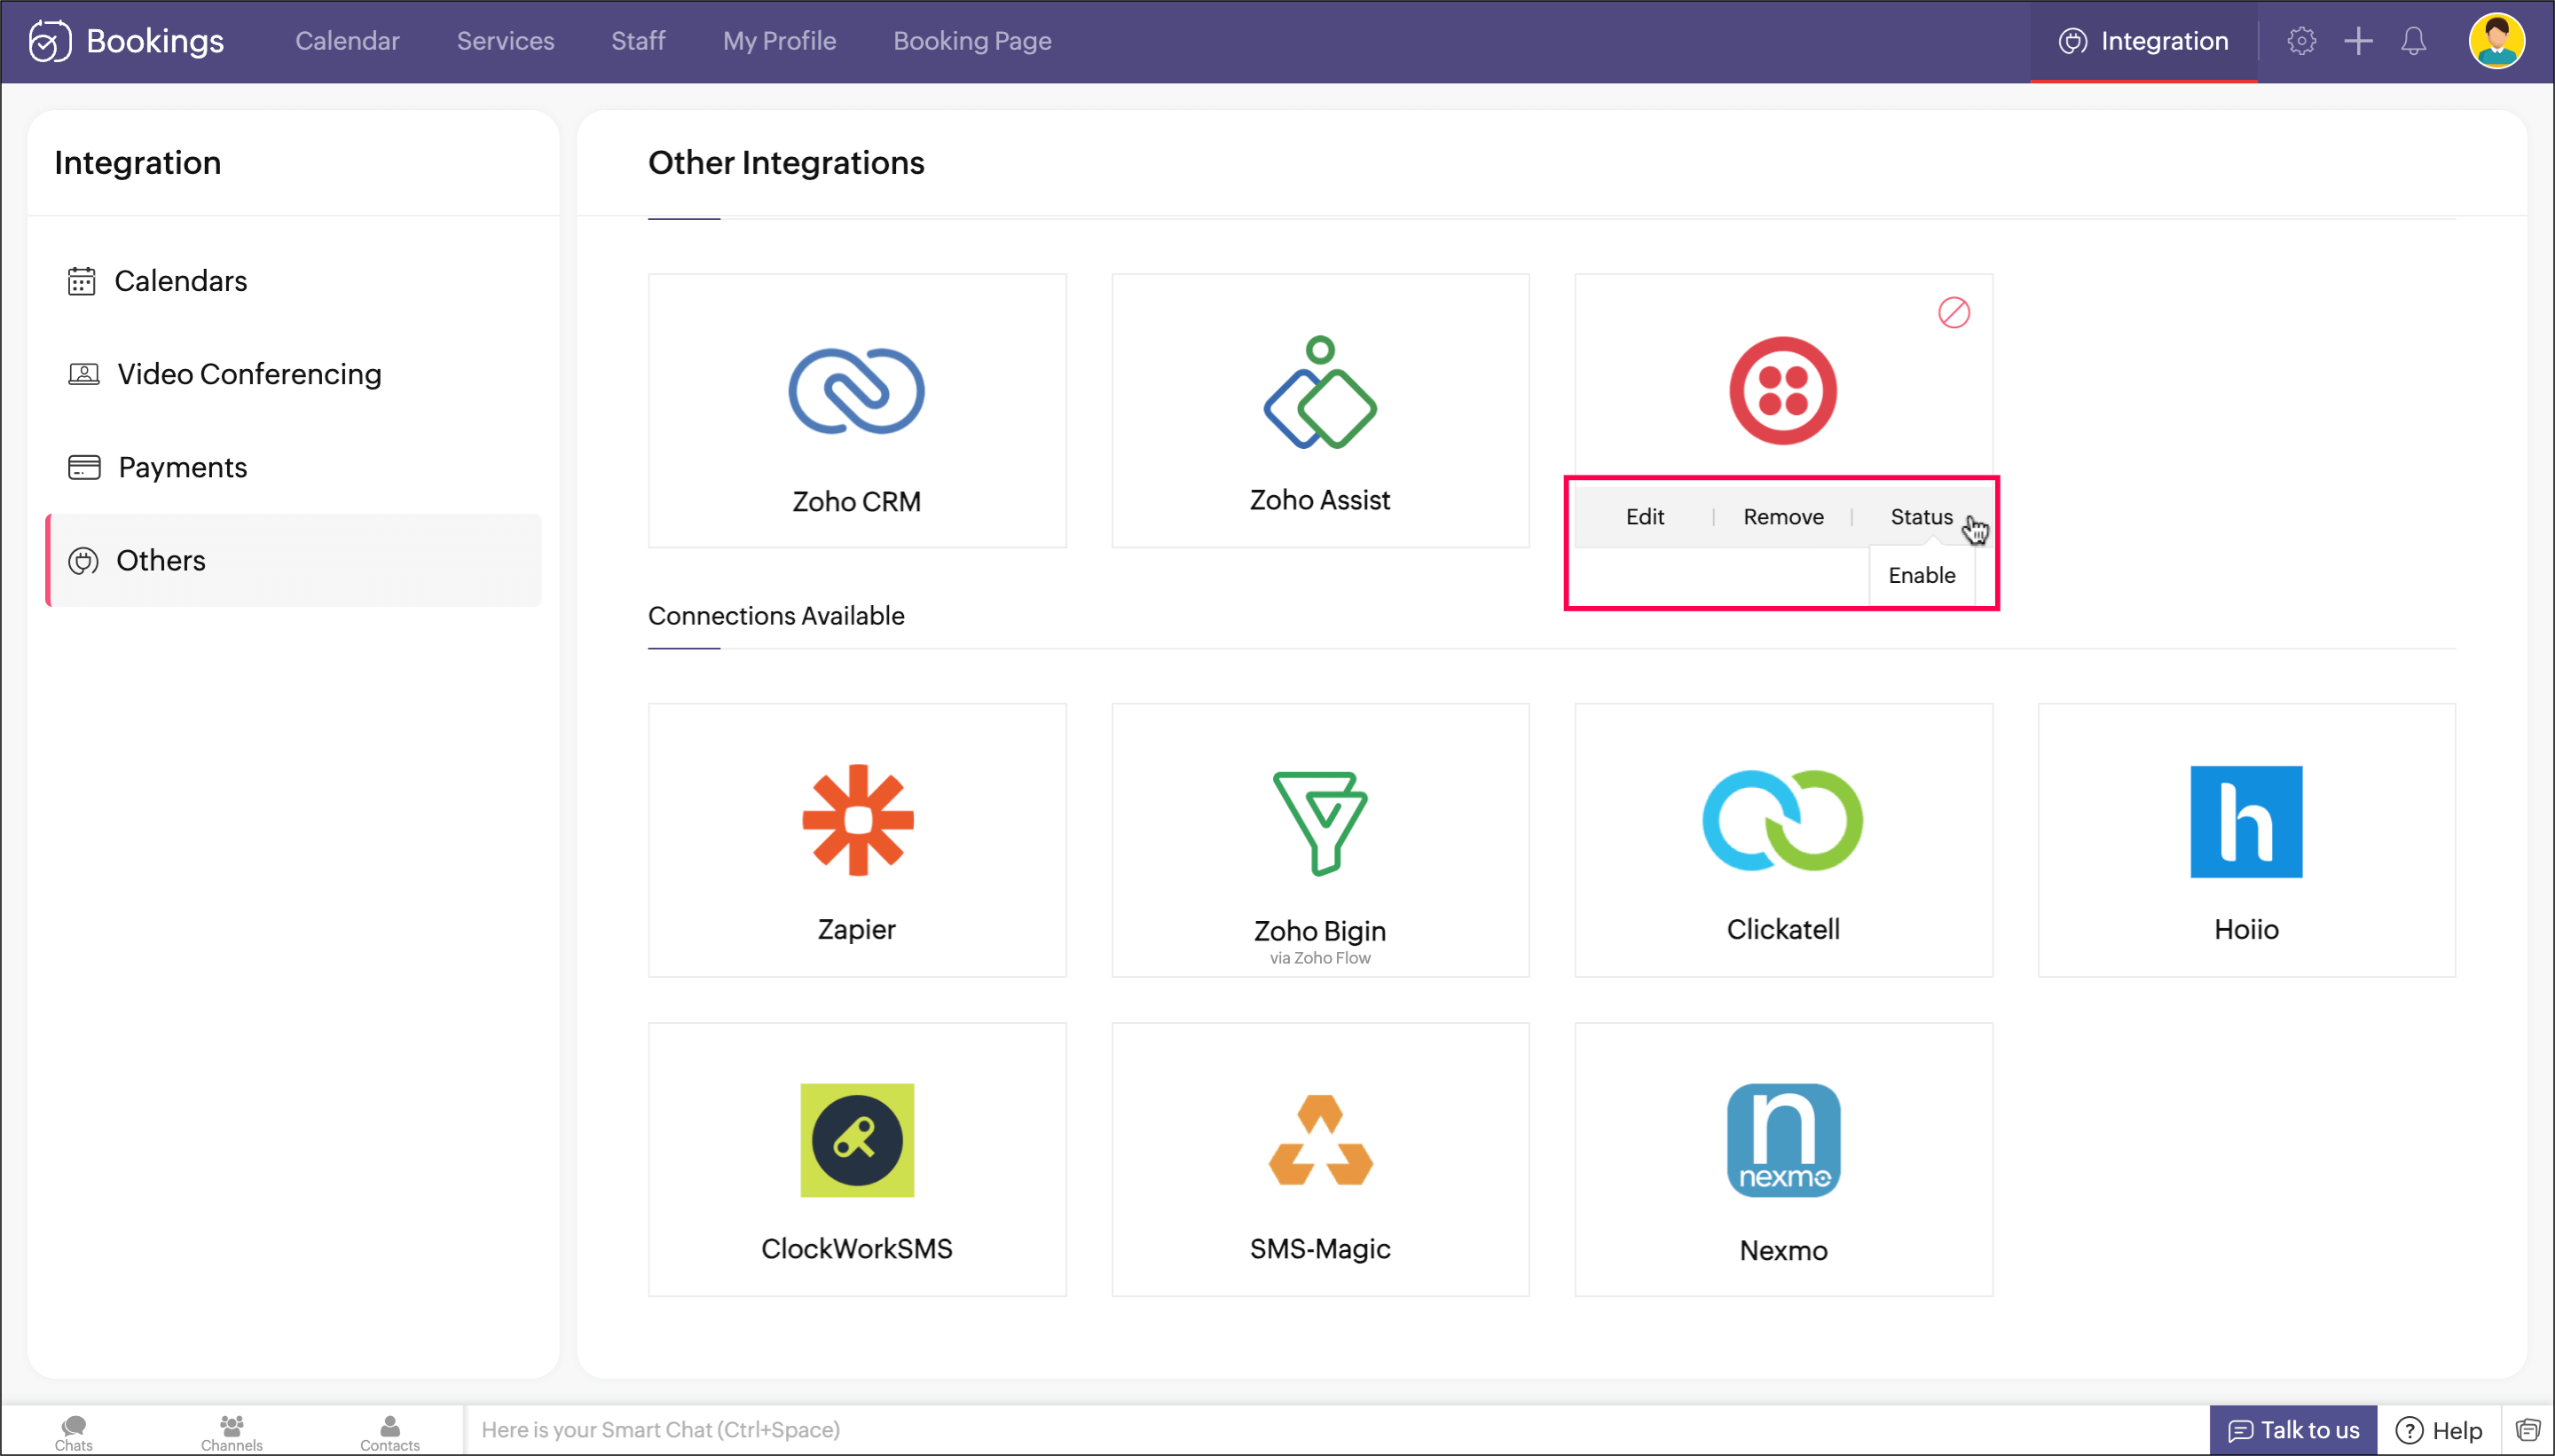Image resolution: width=2555 pixels, height=1456 pixels.
Task: Click the Connections Available heading
Action: (775, 616)
